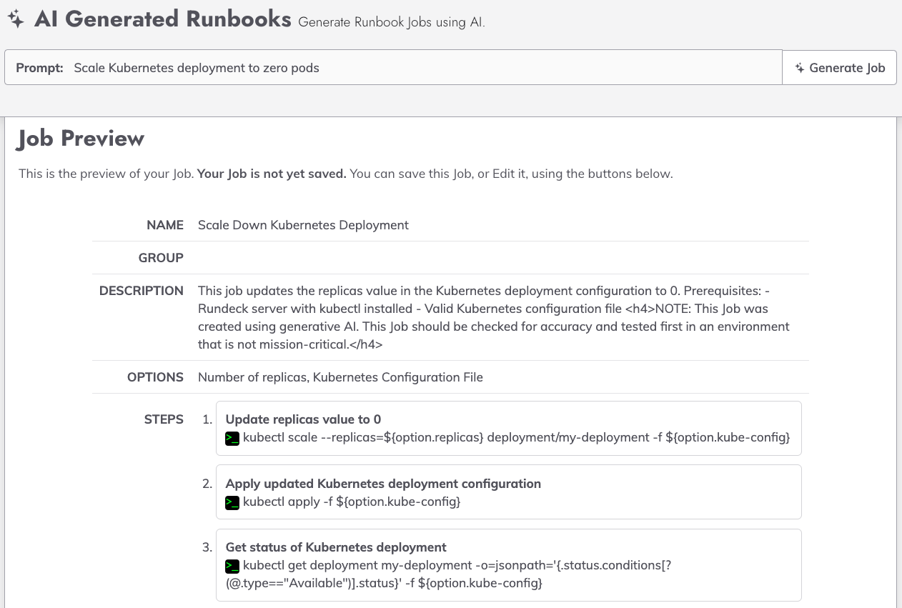Select the terminal icon in step 2 Apply configuration
The height and width of the screenshot is (608, 902).
(232, 502)
